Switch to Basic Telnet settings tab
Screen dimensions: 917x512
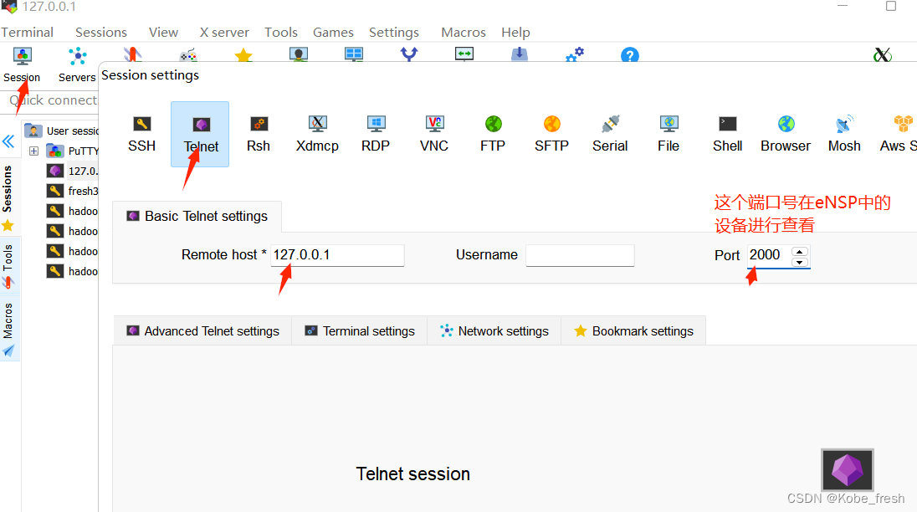point(197,216)
